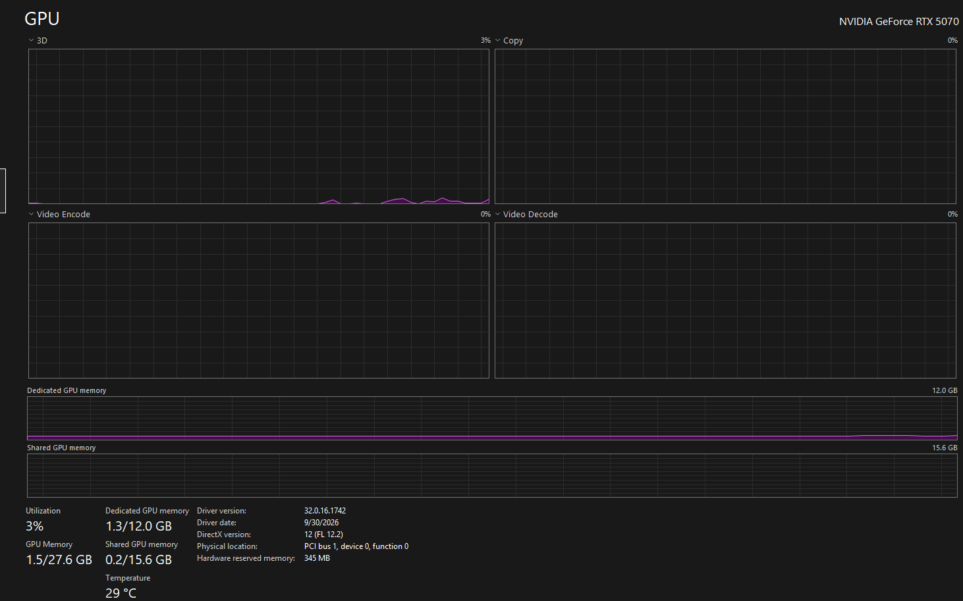This screenshot has width=963, height=601.
Task: Click the 0% label above Video Encode graph
Action: pyautogui.click(x=485, y=214)
